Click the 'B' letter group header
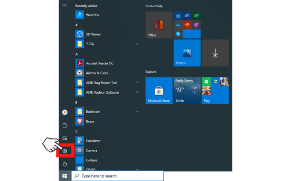This screenshot has height=181, width=291. coord(76,103)
